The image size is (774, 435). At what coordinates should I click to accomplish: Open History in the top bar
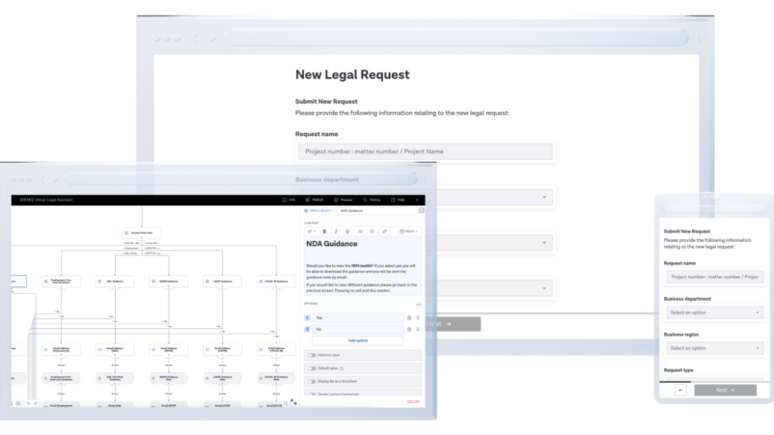point(372,200)
